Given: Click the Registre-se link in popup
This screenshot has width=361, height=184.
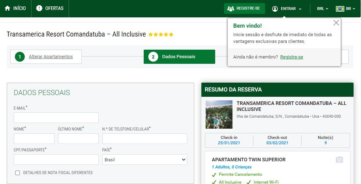Looking at the screenshot, I should (x=292, y=57).
